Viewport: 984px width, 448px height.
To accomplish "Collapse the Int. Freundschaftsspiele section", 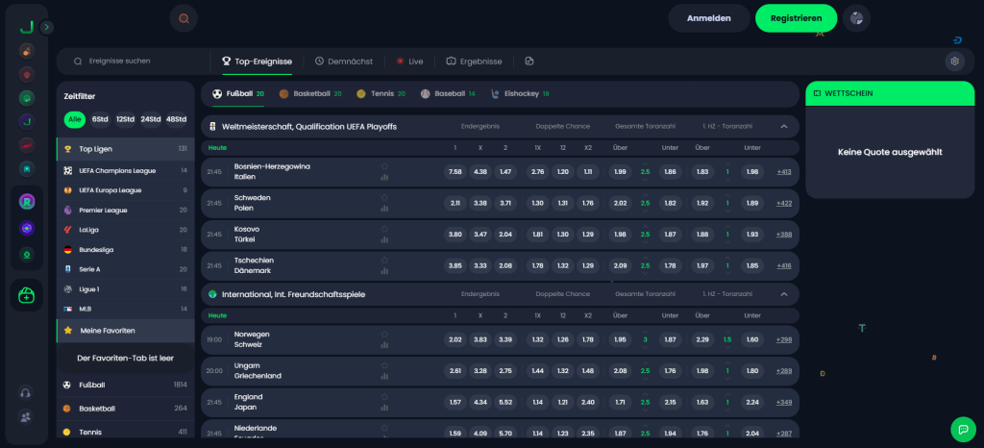I will 783,294.
